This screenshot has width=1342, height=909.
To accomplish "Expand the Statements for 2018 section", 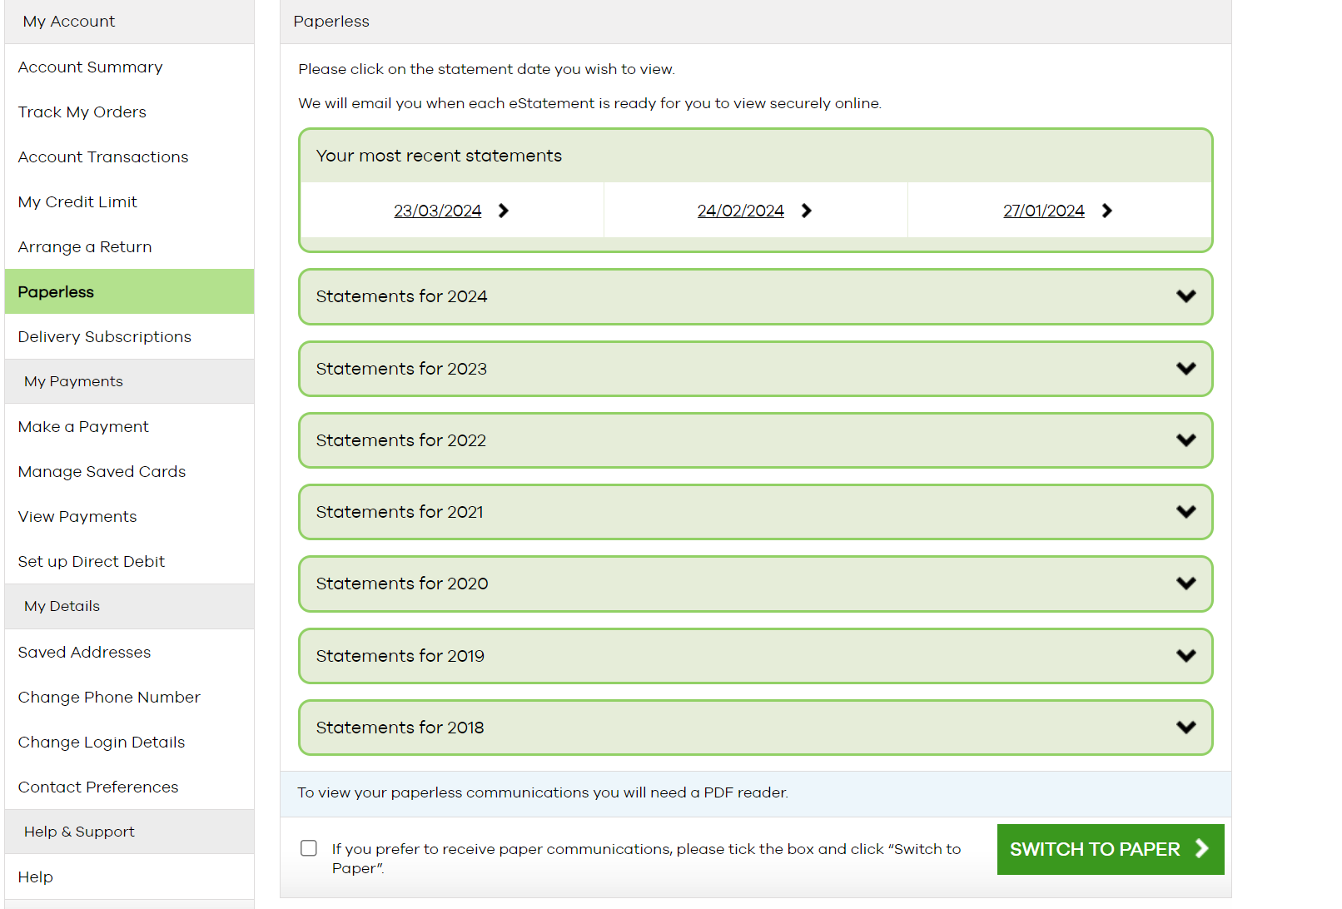I will pos(753,727).
